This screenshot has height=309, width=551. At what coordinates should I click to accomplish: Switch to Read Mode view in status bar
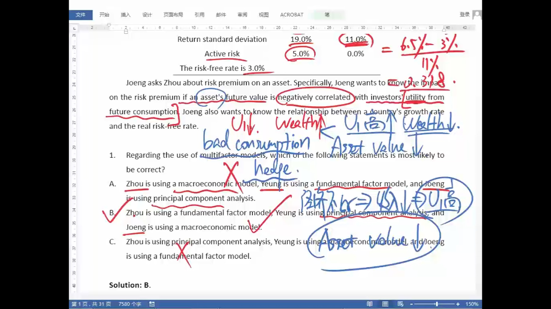pos(370,304)
